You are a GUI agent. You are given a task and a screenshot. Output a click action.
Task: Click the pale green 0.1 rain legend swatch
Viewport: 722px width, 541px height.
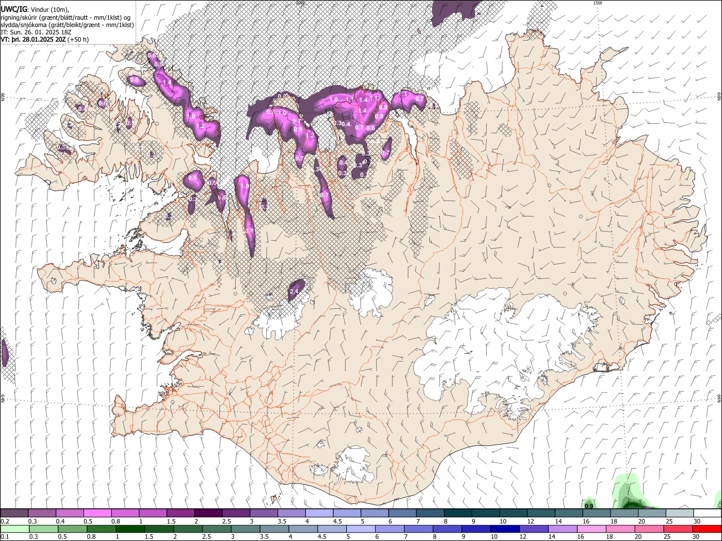coord(14,529)
